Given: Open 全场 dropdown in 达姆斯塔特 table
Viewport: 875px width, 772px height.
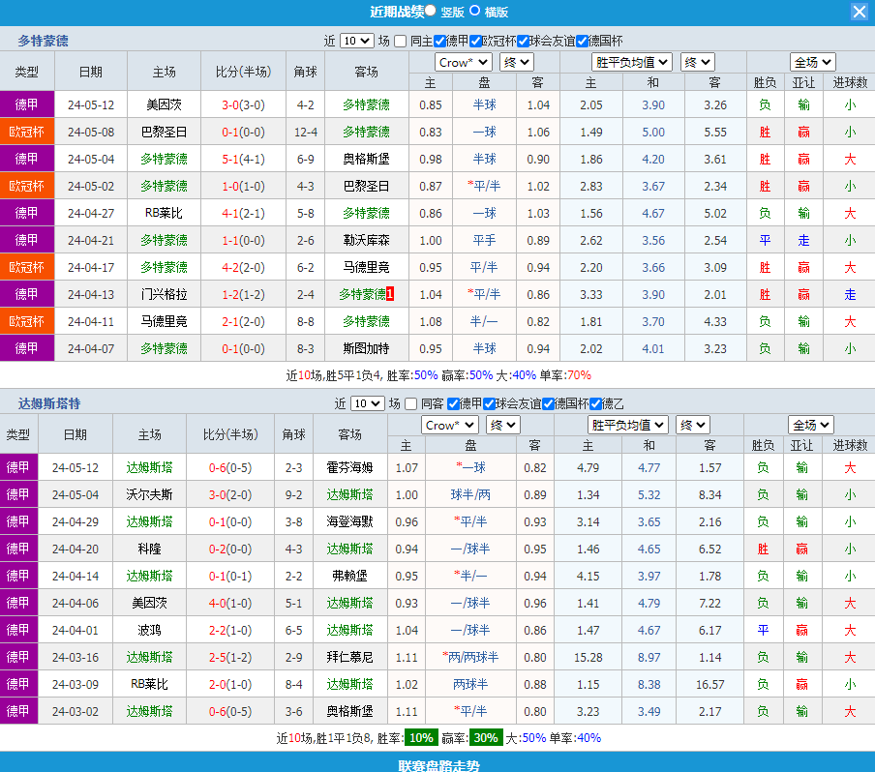Looking at the screenshot, I should [810, 425].
